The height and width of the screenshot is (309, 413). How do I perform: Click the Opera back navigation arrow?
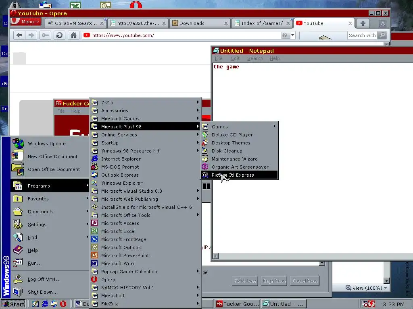(x=19, y=35)
